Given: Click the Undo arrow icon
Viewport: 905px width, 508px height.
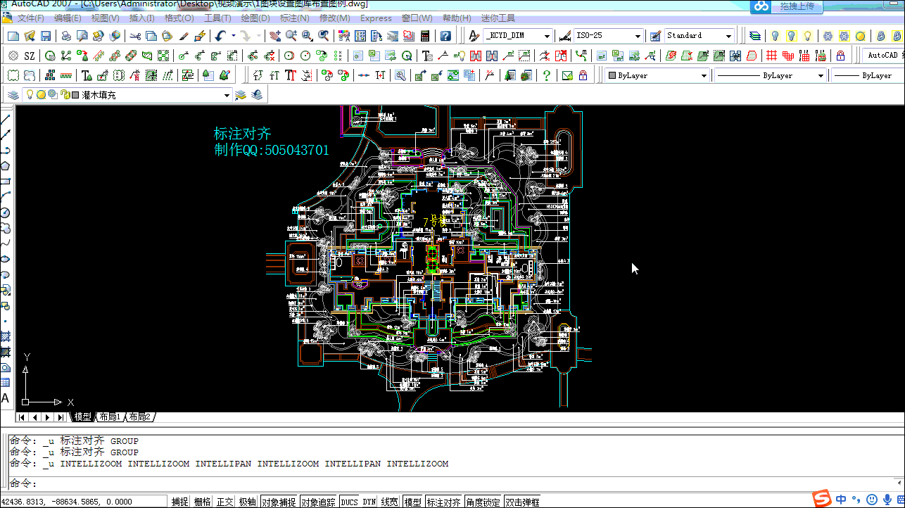Looking at the screenshot, I should coord(220,36).
